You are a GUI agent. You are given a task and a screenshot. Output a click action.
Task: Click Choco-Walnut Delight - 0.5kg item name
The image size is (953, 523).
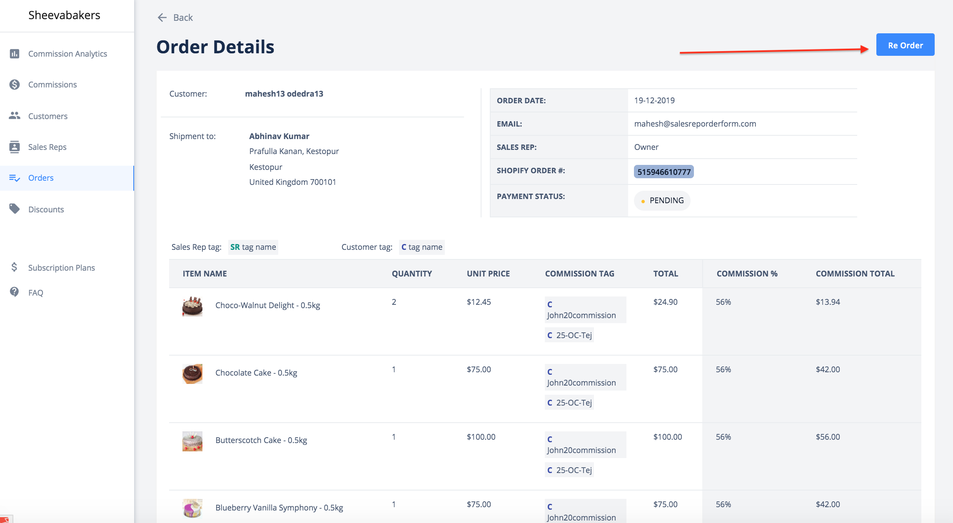[268, 305]
